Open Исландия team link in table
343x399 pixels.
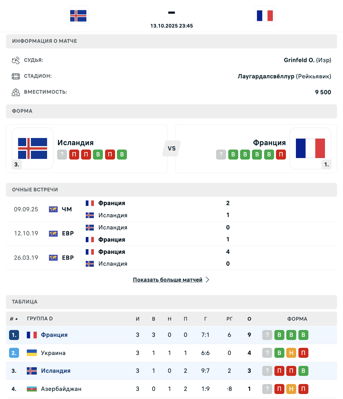click(x=56, y=371)
